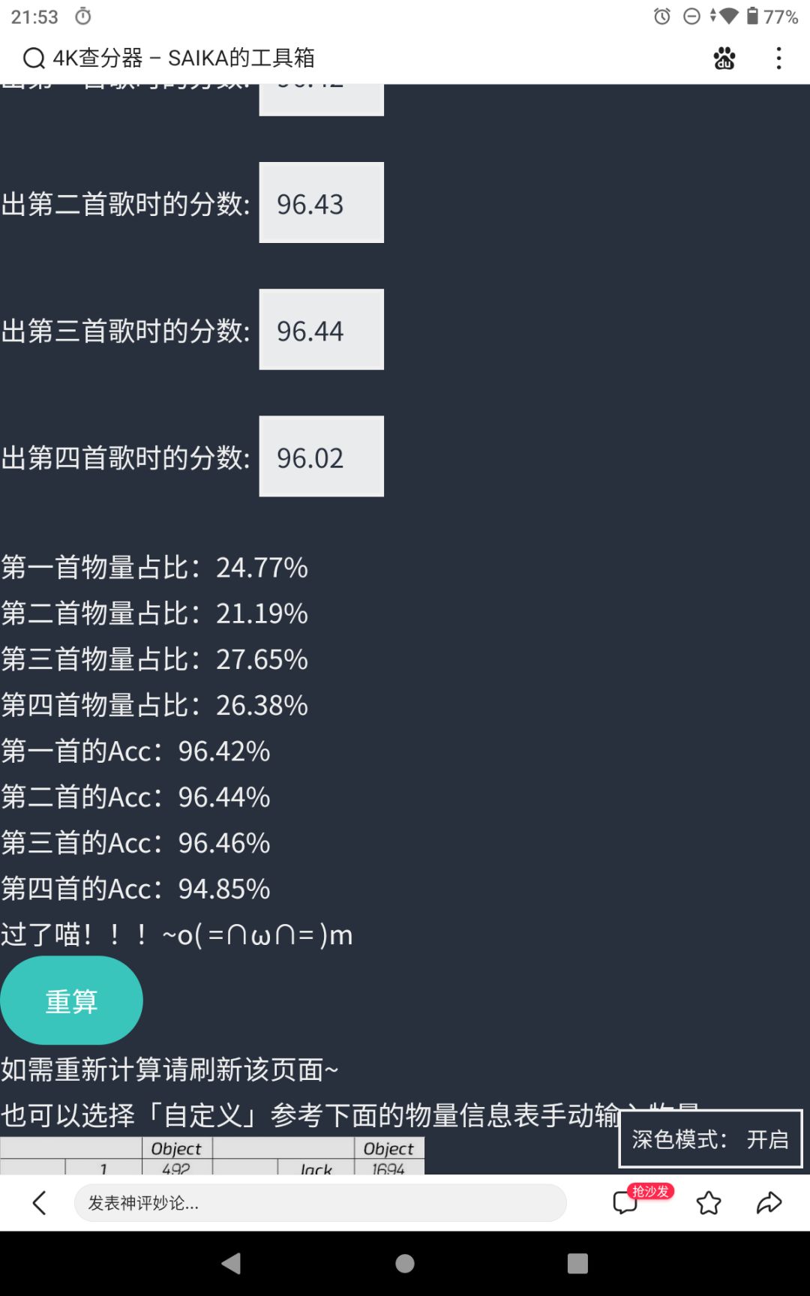Open the object count info table
Screen dimensions: 810x1296
point(212,1156)
